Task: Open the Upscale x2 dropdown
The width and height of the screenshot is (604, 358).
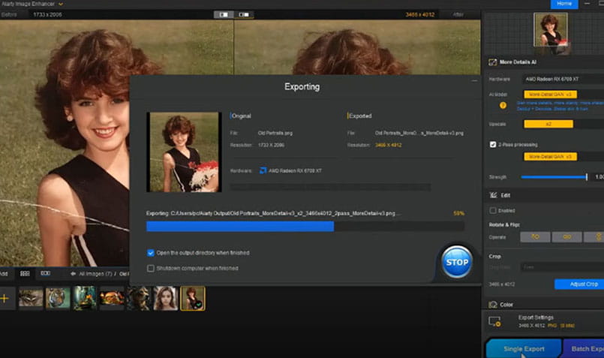Action: click(x=548, y=124)
